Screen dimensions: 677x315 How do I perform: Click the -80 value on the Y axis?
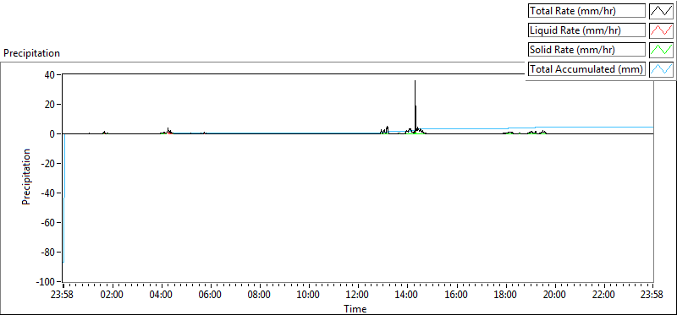point(48,253)
